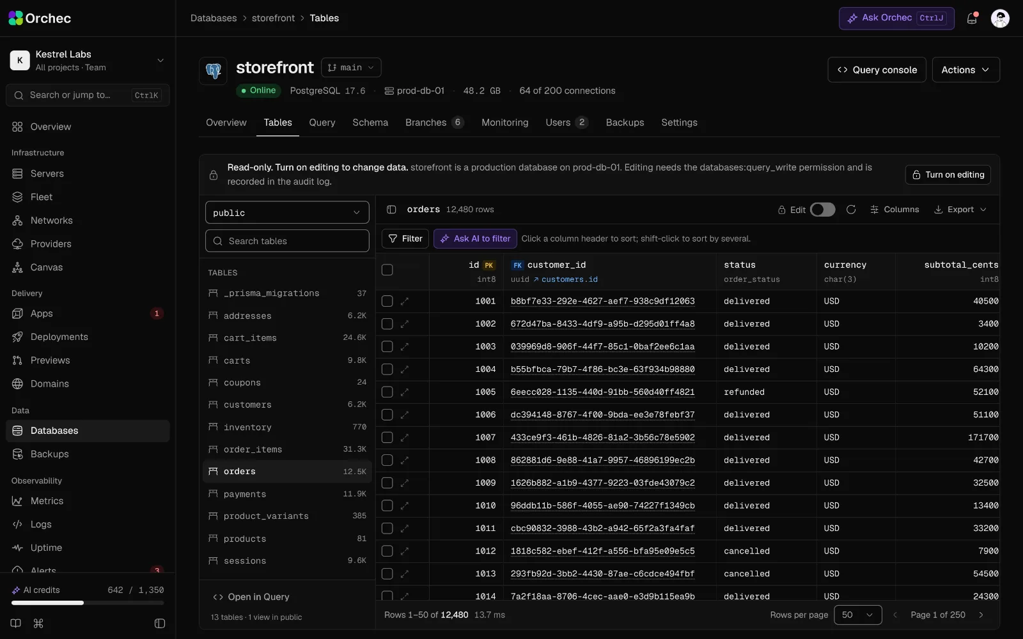
Task: Open the docs book icon in sidebar footer
Action: pyautogui.click(x=16, y=624)
